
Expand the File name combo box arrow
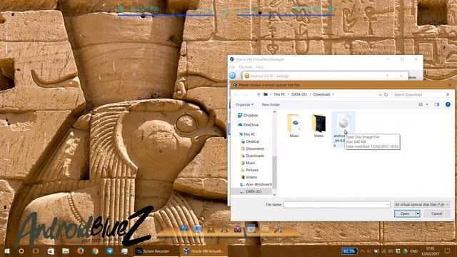(x=388, y=205)
